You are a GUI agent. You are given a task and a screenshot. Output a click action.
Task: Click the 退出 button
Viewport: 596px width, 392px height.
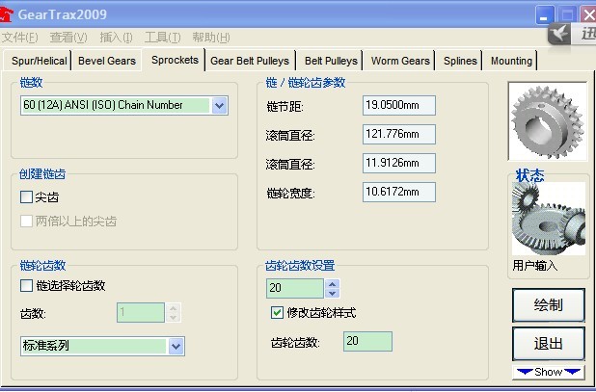click(548, 344)
